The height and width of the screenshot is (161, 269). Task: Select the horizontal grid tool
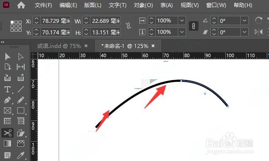(x=7, y=121)
